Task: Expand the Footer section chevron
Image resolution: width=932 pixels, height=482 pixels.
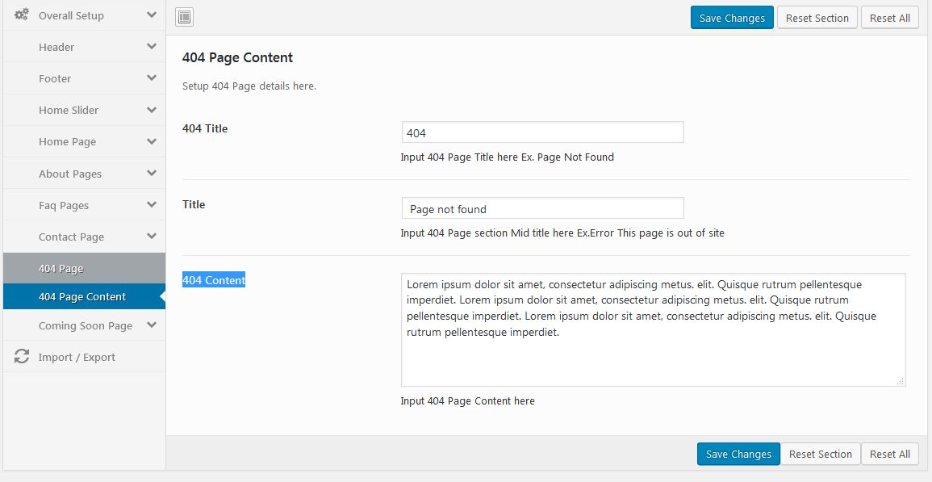Action: click(x=151, y=78)
